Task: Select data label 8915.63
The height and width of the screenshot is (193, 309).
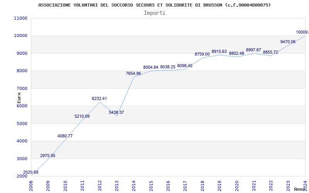Action: pos(219,52)
